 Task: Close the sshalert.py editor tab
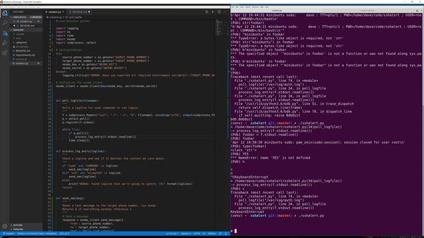[x=64, y=12]
